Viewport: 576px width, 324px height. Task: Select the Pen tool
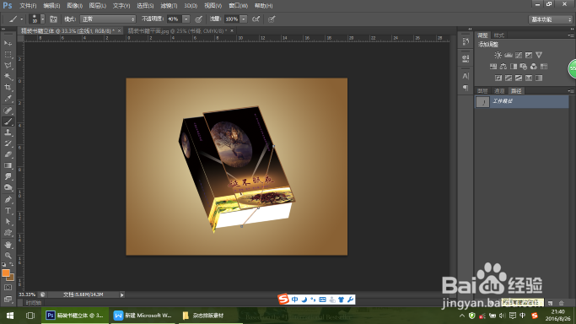8,199
